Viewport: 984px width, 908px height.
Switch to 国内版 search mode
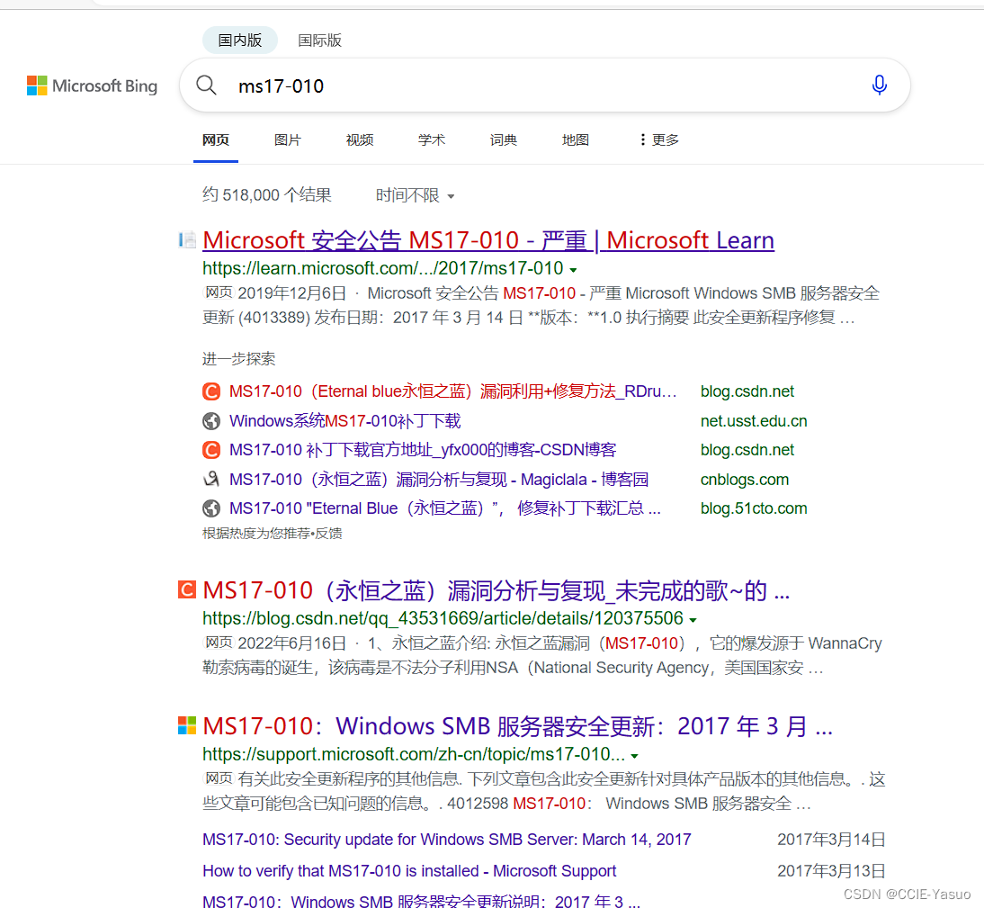point(240,40)
